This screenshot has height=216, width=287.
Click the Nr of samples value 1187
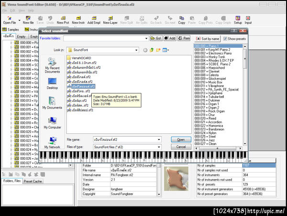coord(259,165)
